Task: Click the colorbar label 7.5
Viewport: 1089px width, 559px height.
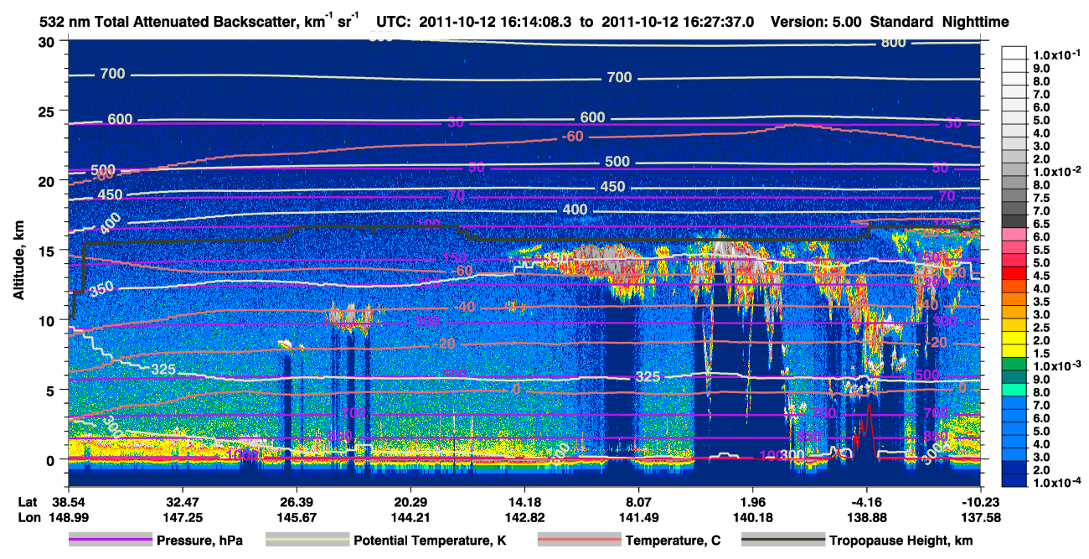Action: 1043,199
